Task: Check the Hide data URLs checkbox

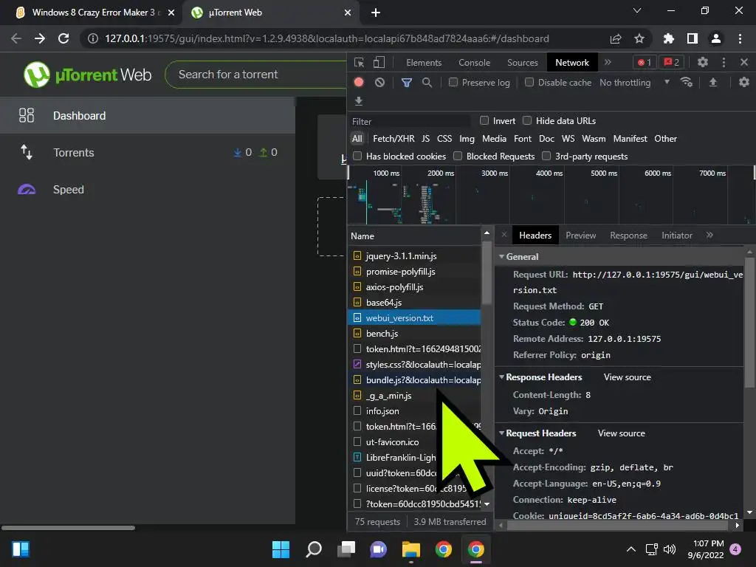Action: click(x=527, y=120)
